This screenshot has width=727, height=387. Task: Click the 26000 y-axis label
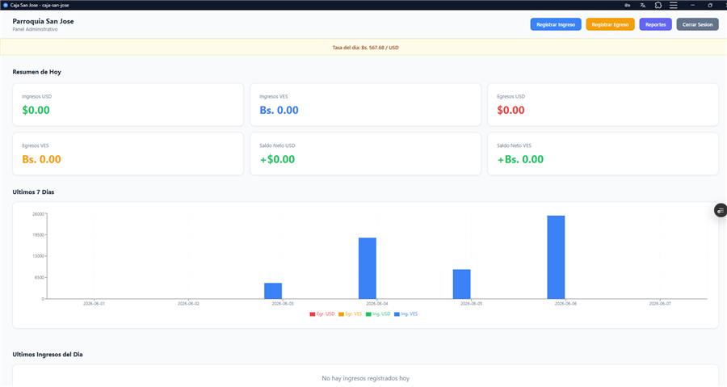pyautogui.click(x=38, y=214)
